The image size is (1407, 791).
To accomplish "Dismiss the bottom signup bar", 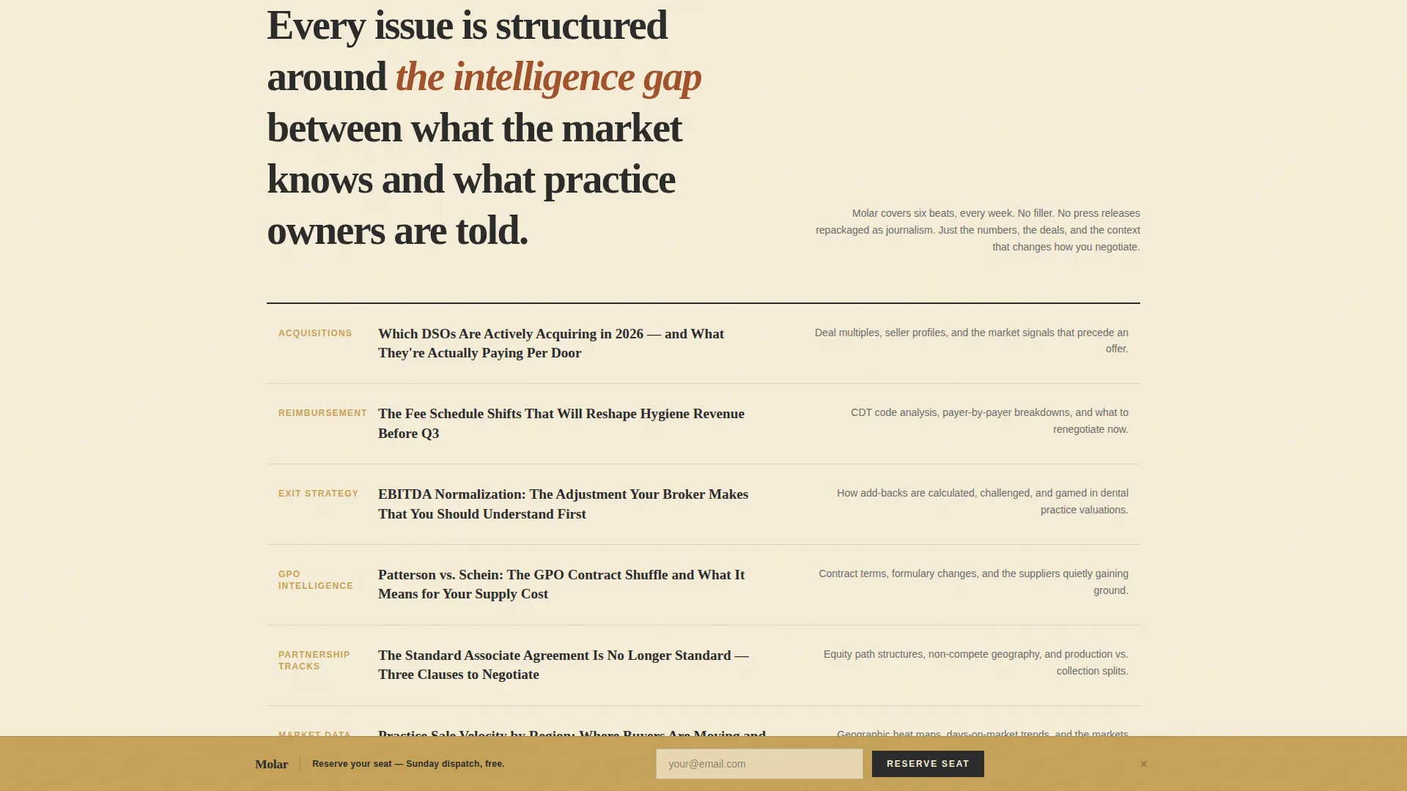I will point(1143,764).
